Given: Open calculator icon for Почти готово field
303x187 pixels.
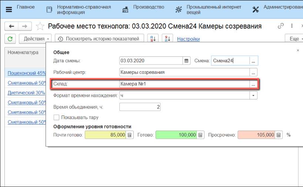Looking at the screenshot, I should (x=130, y=135).
